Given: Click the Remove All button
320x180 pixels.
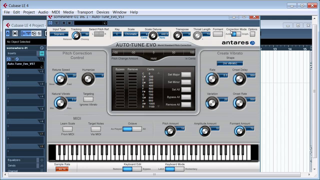Looking at the screenshot, I should coord(186,104).
